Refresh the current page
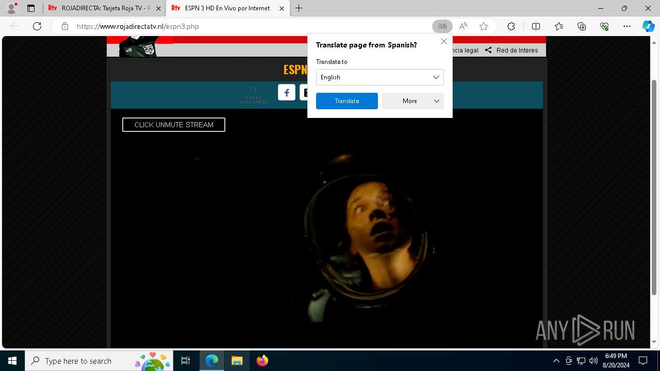660x371 pixels. (x=37, y=26)
